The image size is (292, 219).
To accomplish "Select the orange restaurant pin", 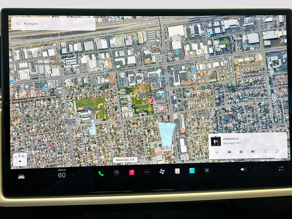I will [x=182, y=130].
